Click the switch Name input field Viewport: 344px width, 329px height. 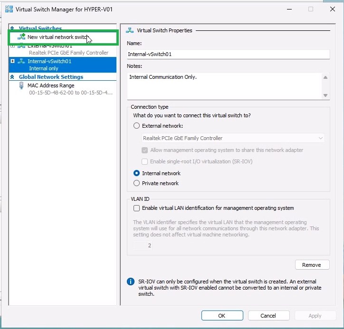click(228, 54)
